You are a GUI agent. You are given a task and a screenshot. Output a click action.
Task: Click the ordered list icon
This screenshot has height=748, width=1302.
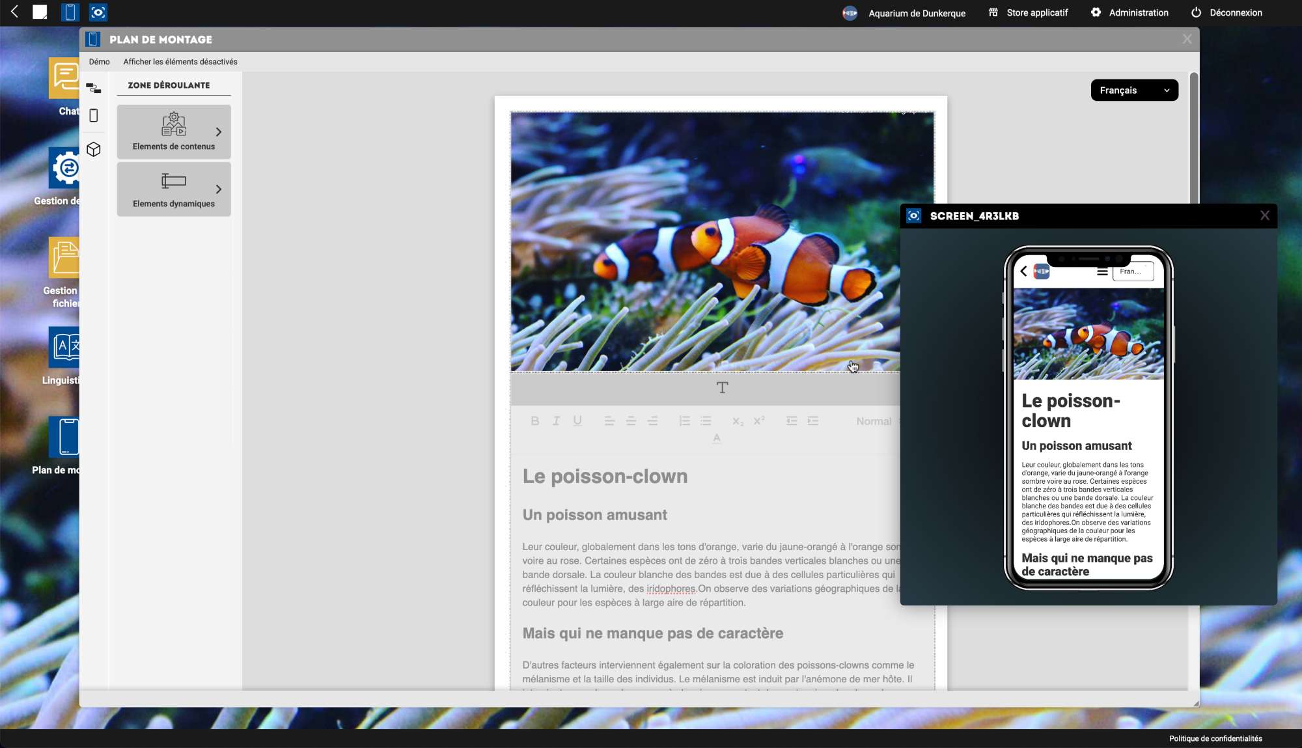click(684, 421)
